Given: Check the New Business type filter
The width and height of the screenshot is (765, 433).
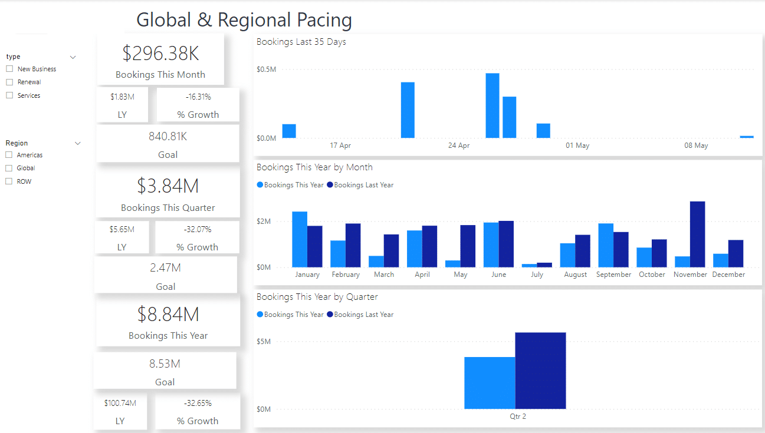Looking at the screenshot, I should (x=9, y=68).
